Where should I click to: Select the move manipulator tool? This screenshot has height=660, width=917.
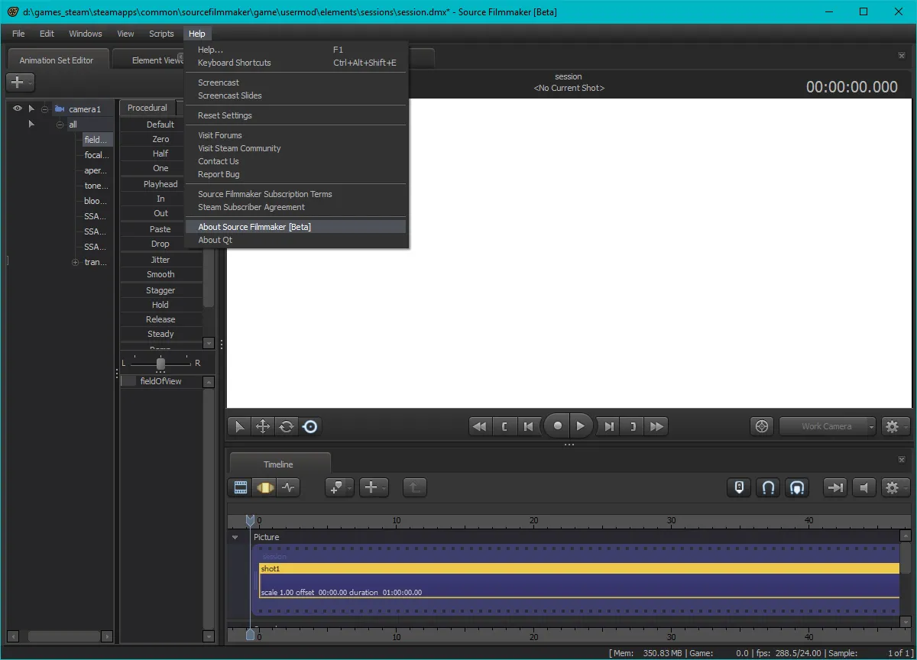pyautogui.click(x=263, y=427)
